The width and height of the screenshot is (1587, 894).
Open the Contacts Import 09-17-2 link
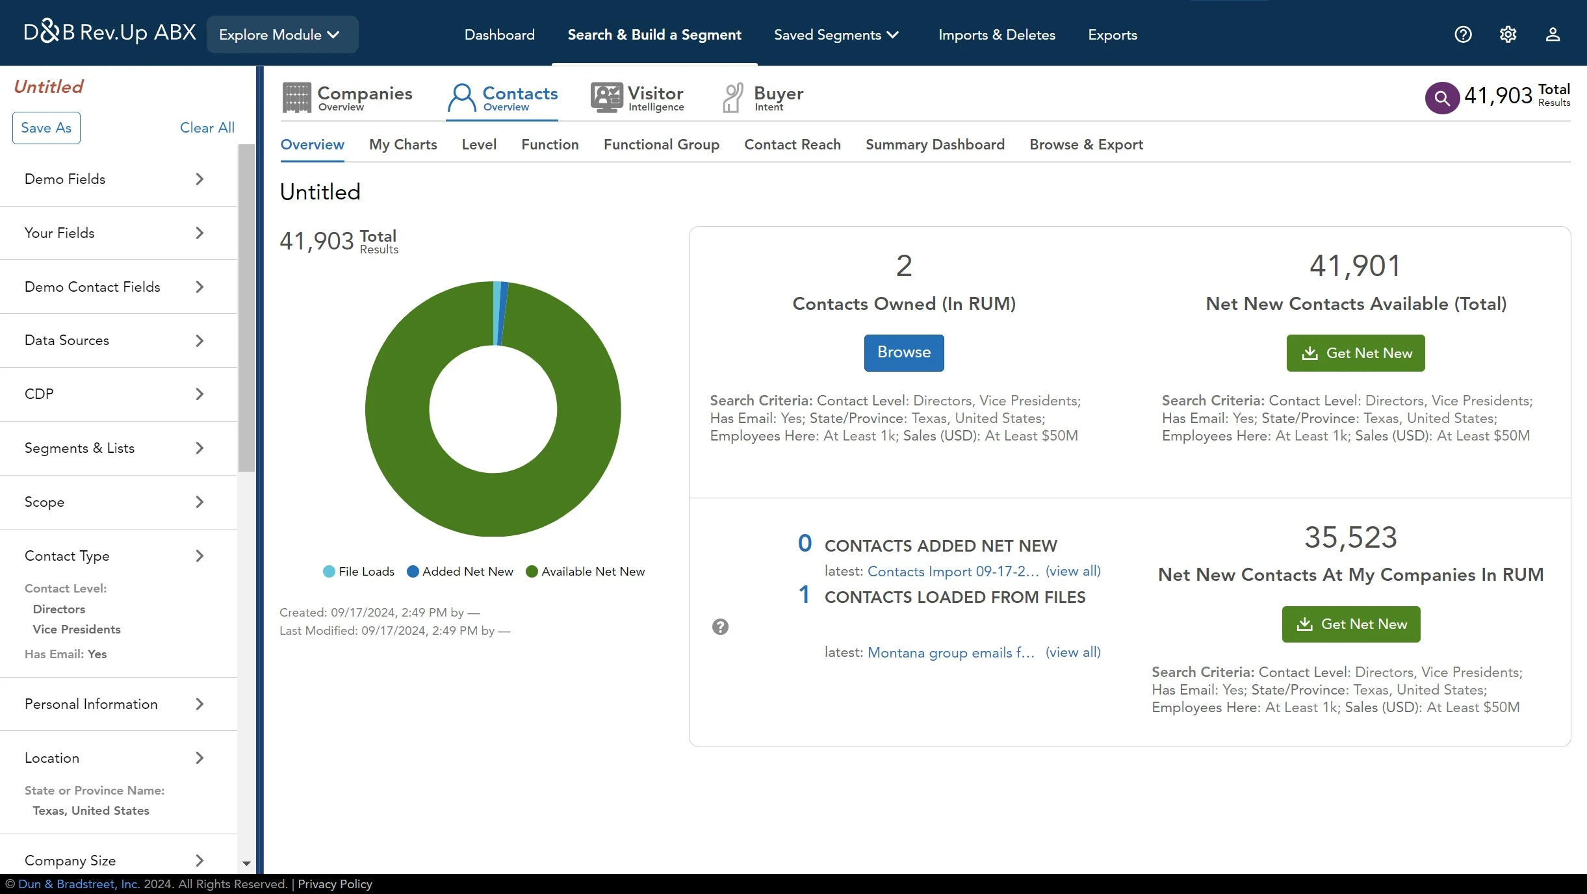[953, 571]
